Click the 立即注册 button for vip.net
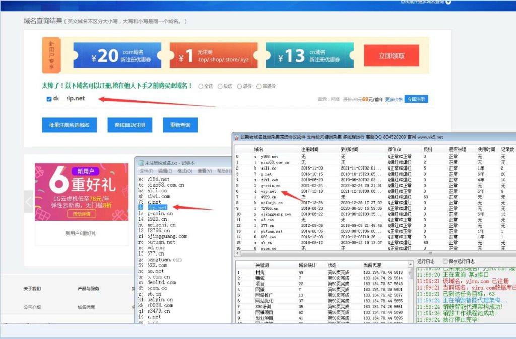 click(417, 98)
